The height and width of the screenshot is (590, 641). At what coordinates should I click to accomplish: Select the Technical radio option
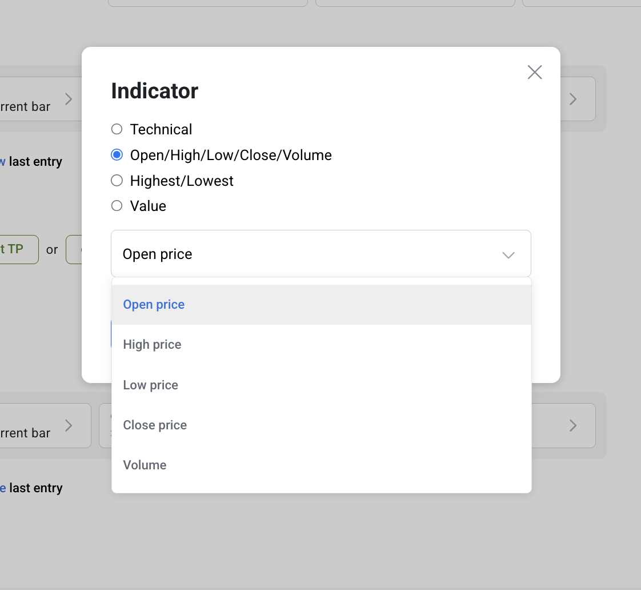117,129
